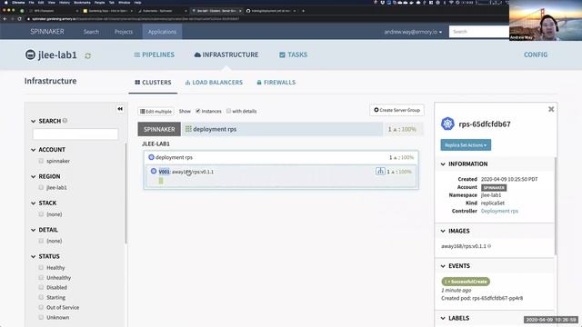This screenshot has width=582, height=327.
Task: Open the Search nav item
Action: (91, 32)
